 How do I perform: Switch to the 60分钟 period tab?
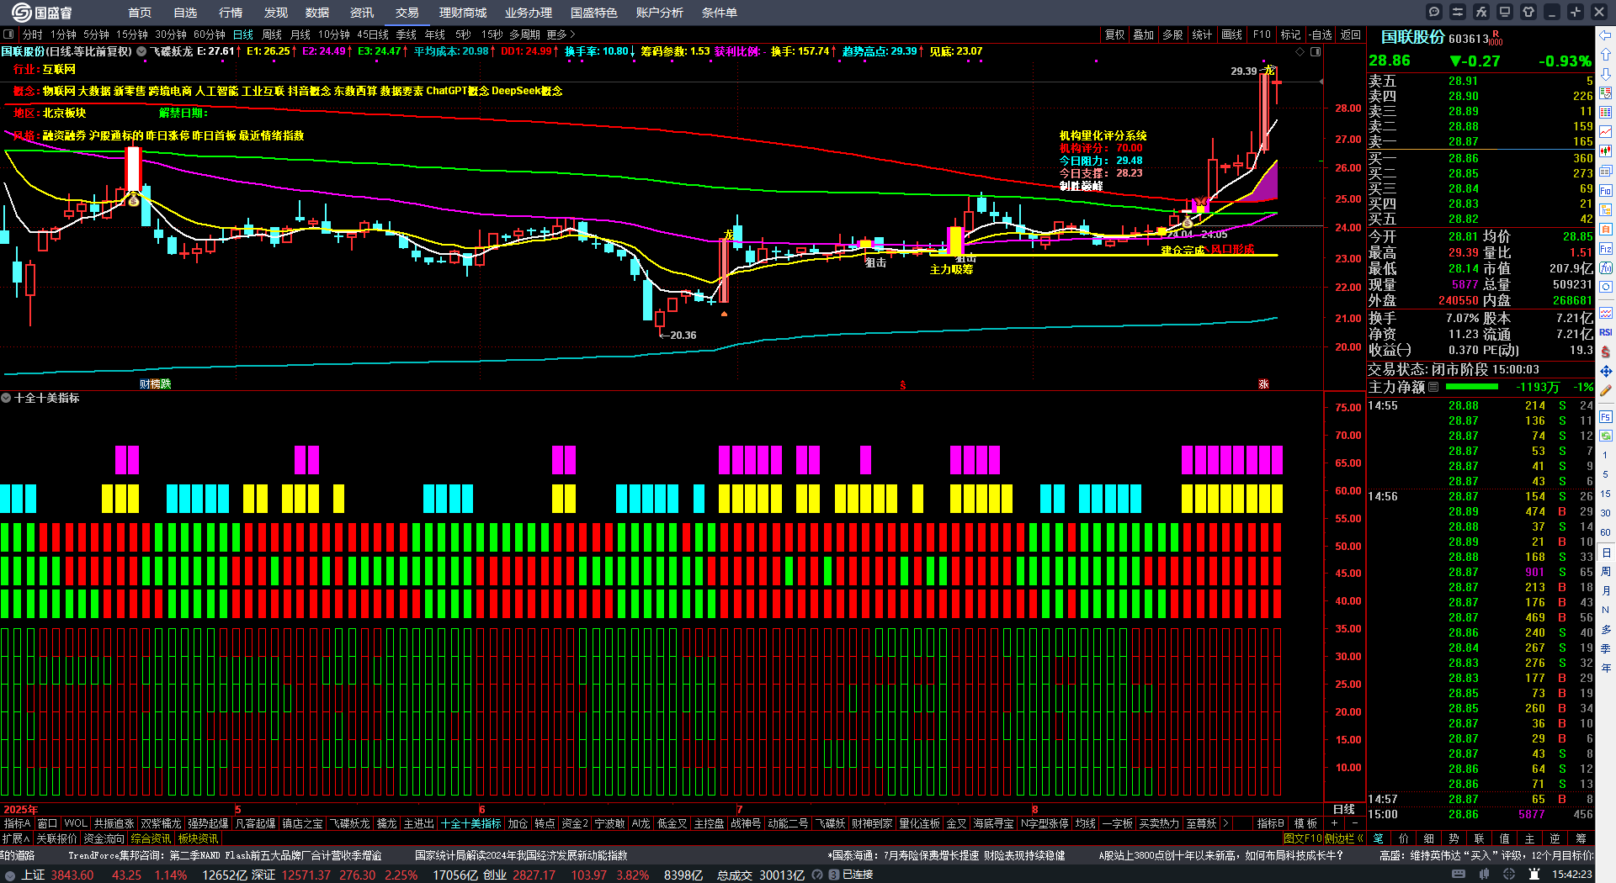[210, 34]
